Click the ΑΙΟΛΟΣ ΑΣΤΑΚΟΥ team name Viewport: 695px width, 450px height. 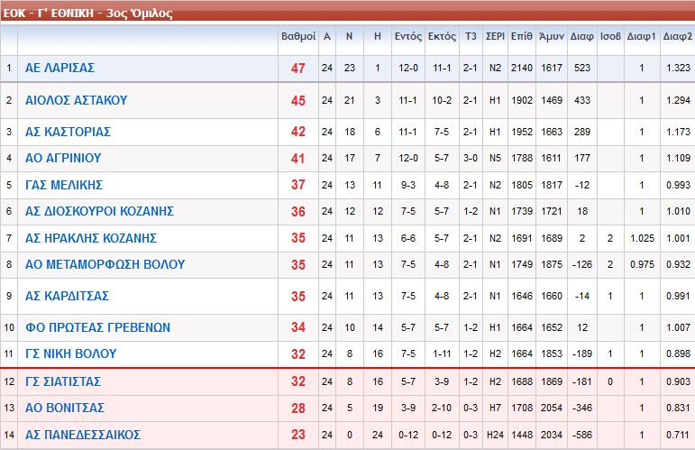tap(76, 101)
